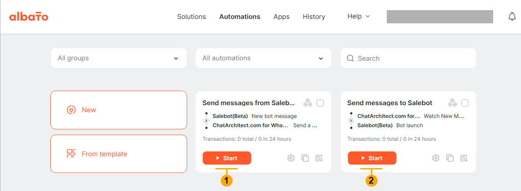Open Send messages to Salebot title
The image size is (521, 191).
(x=390, y=103)
